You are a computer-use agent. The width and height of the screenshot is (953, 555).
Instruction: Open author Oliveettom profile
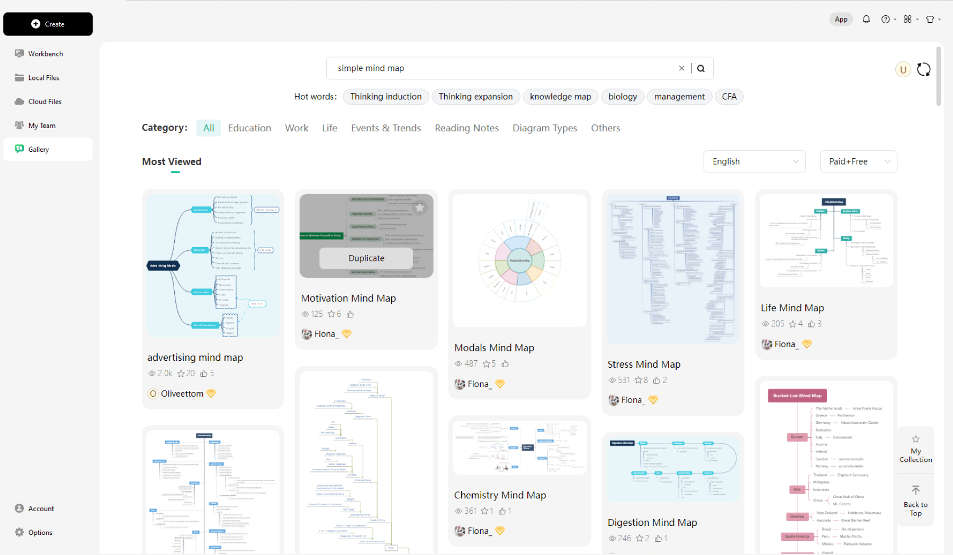point(182,394)
